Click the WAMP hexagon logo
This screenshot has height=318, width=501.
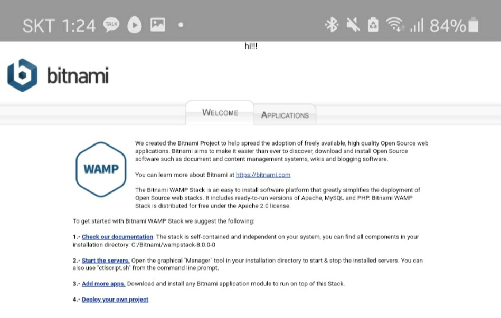[x=101, y=169]
